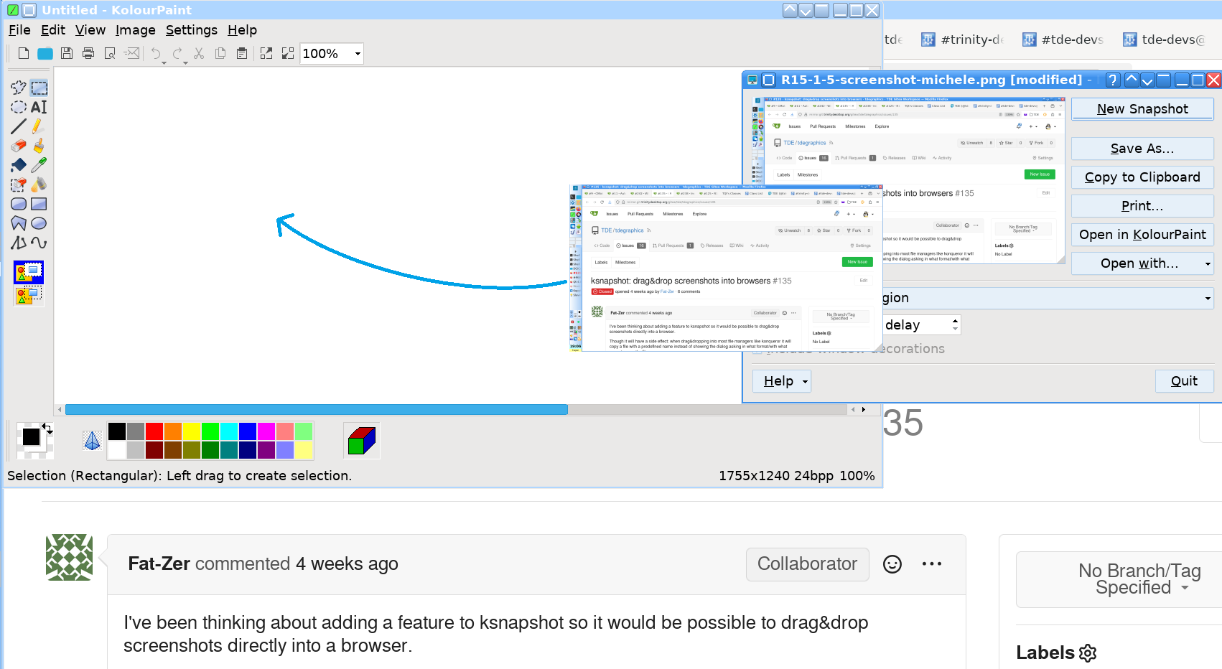Click the Quit button in KSnapshot

coord(1184,381)
